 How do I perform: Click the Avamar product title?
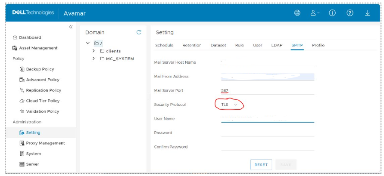75,13
